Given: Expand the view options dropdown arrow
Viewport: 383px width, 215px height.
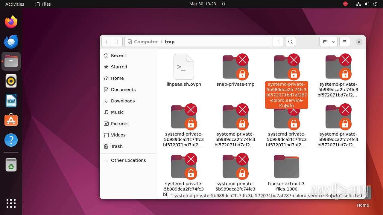Looking at the screenshot, I should coord(334,42).
